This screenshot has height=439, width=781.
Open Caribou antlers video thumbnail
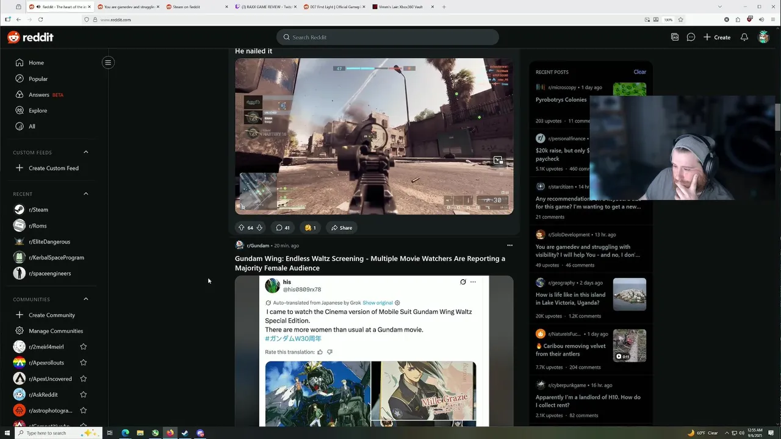[x=629, y=346]
